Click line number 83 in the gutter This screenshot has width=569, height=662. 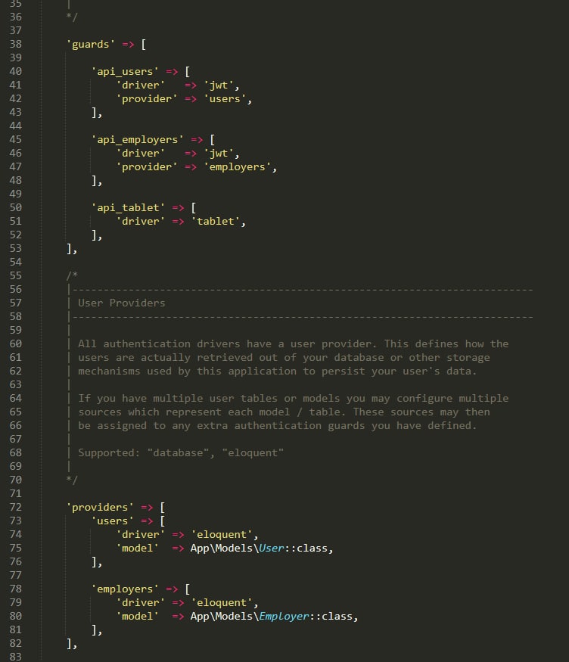[16, 657]
